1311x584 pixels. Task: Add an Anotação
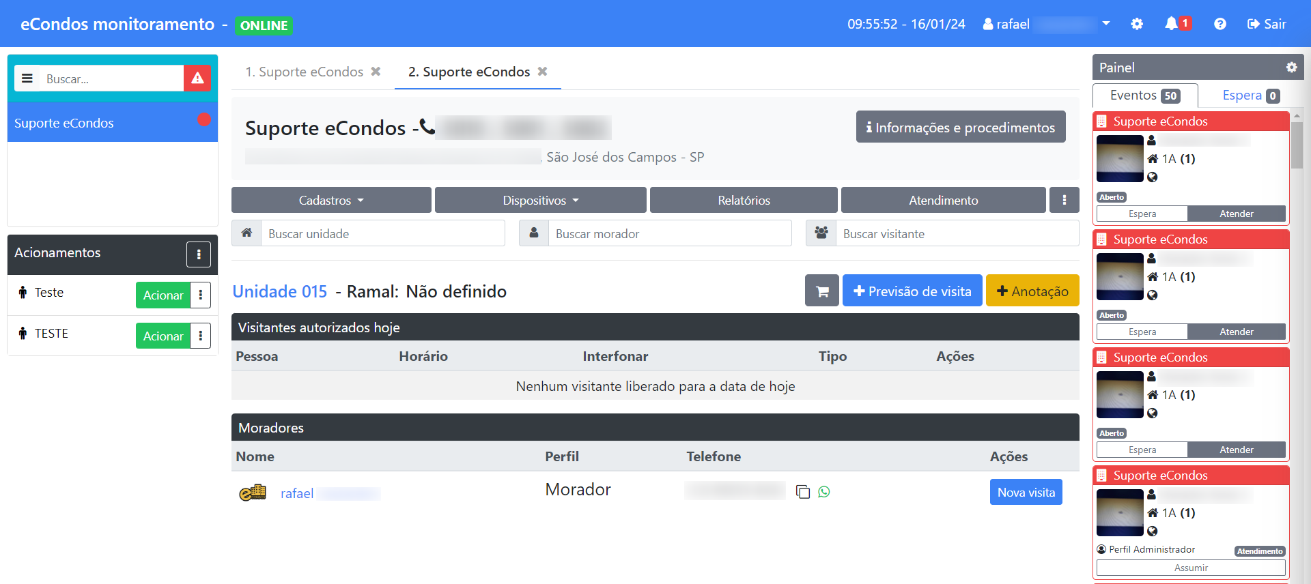(1032, 291)
